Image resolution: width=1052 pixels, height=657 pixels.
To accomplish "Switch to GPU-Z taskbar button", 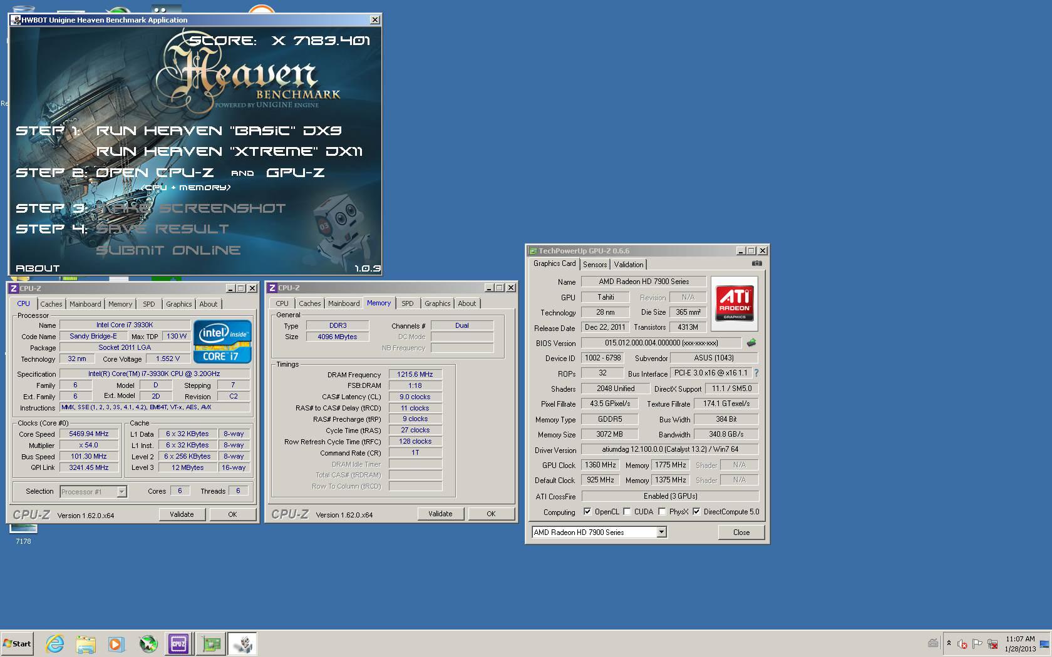I will point(211,643).
